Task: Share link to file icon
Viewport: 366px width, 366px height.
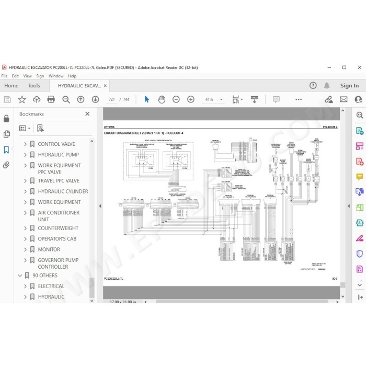Action: coord(329,99)
